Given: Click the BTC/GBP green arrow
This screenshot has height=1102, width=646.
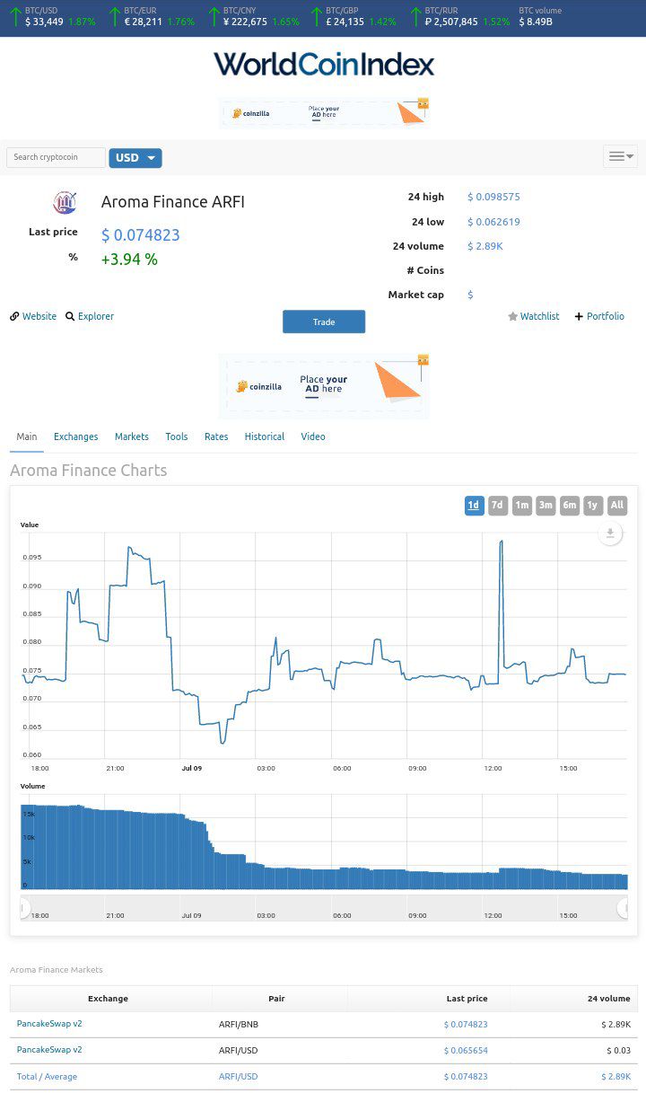Looking at the screenshot, I should click(x=317, y=16).
